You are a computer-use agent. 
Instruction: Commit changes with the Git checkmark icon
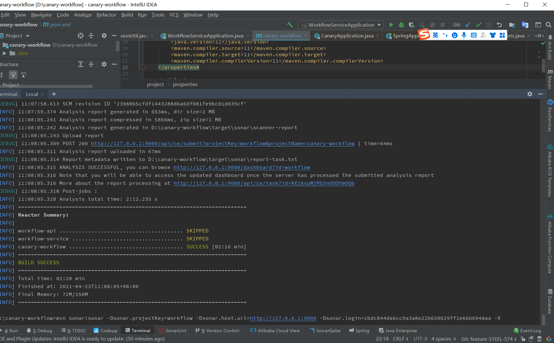tap(478, 25)
